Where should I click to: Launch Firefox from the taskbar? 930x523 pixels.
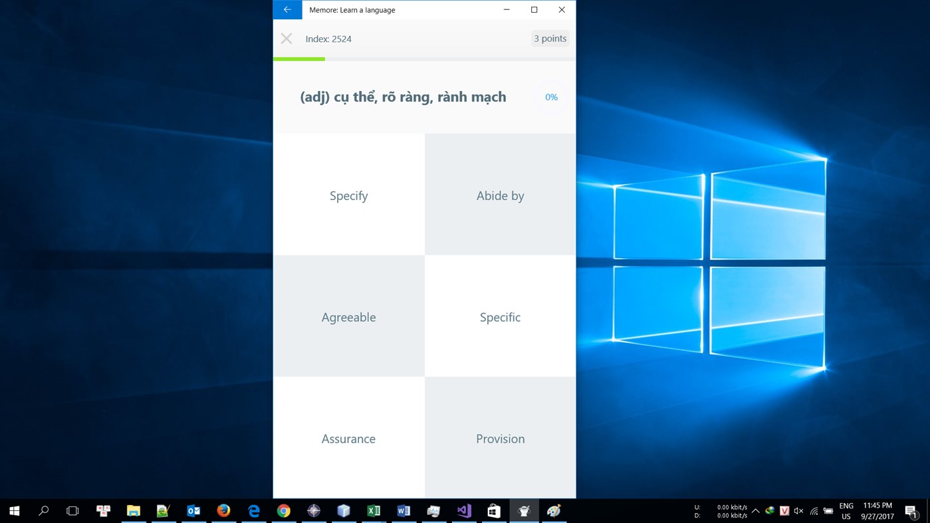pos(223,511)
